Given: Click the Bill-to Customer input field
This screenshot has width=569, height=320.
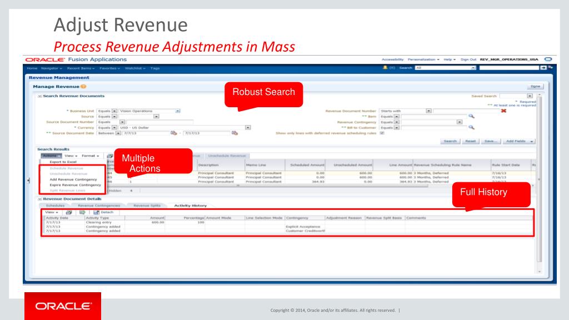Looking at the screenshot, I should (434, 128).
